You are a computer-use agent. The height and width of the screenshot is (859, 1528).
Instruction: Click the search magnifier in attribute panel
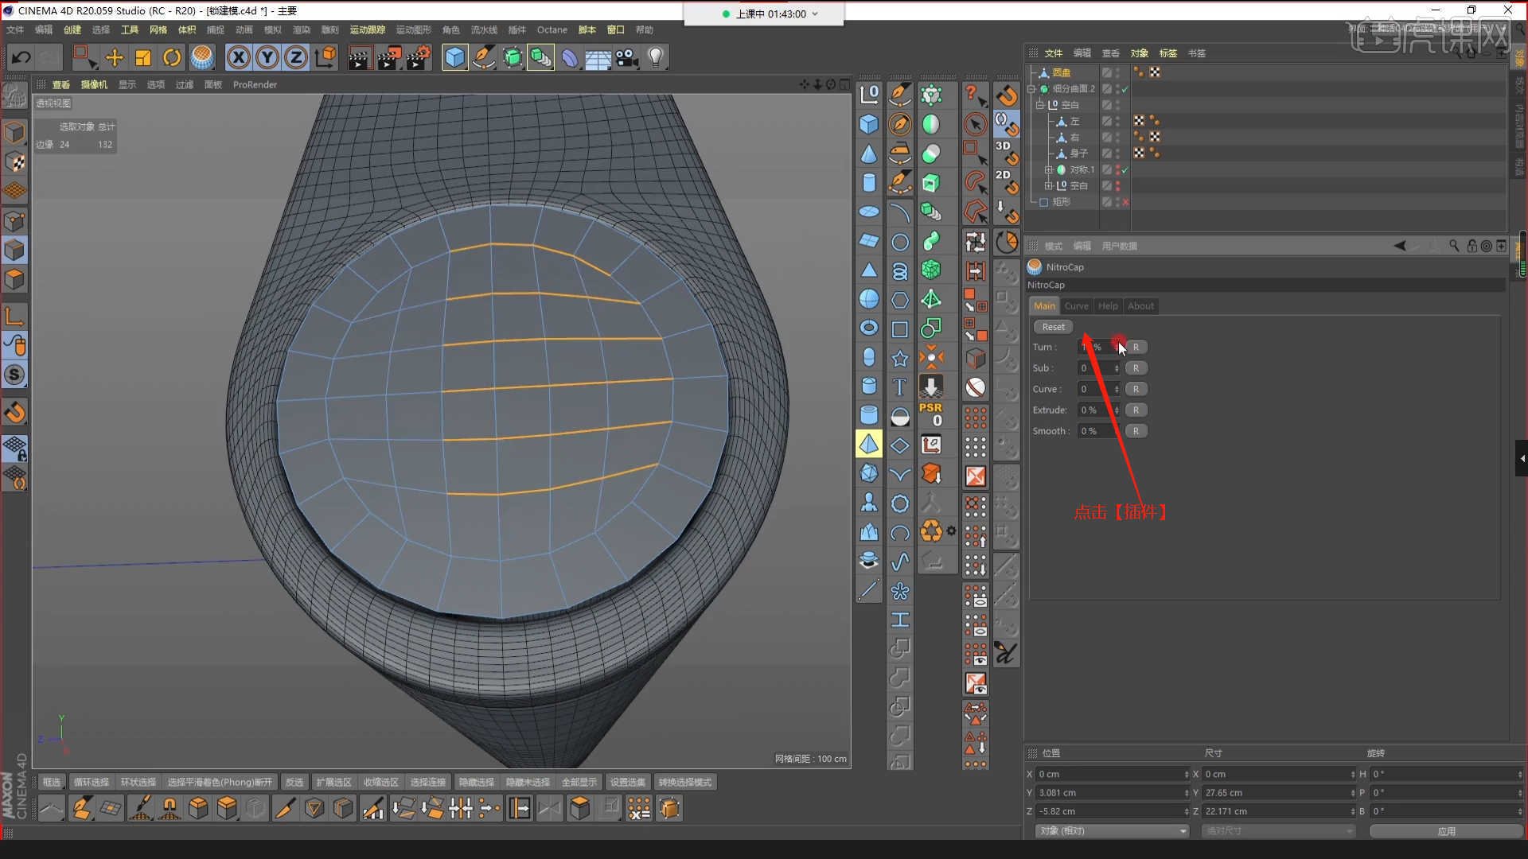point(1454,246)
